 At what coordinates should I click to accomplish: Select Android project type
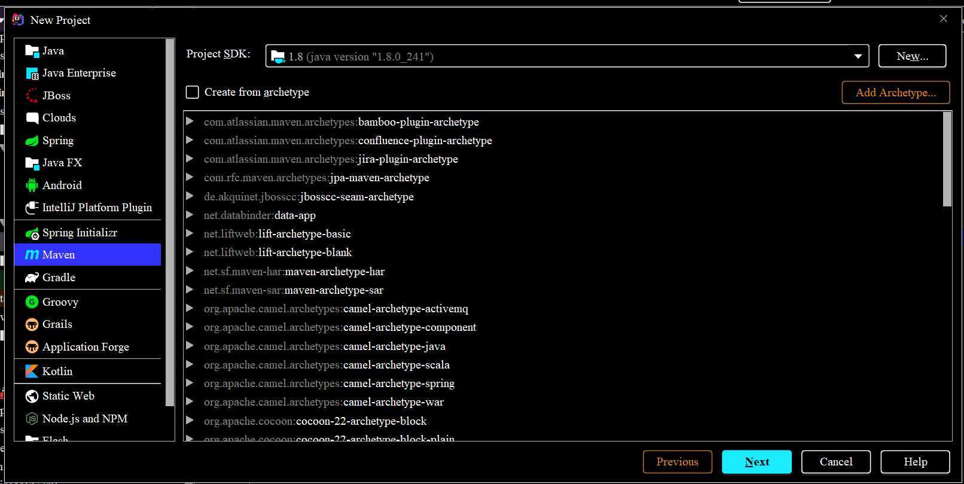[x=87, y=185]
